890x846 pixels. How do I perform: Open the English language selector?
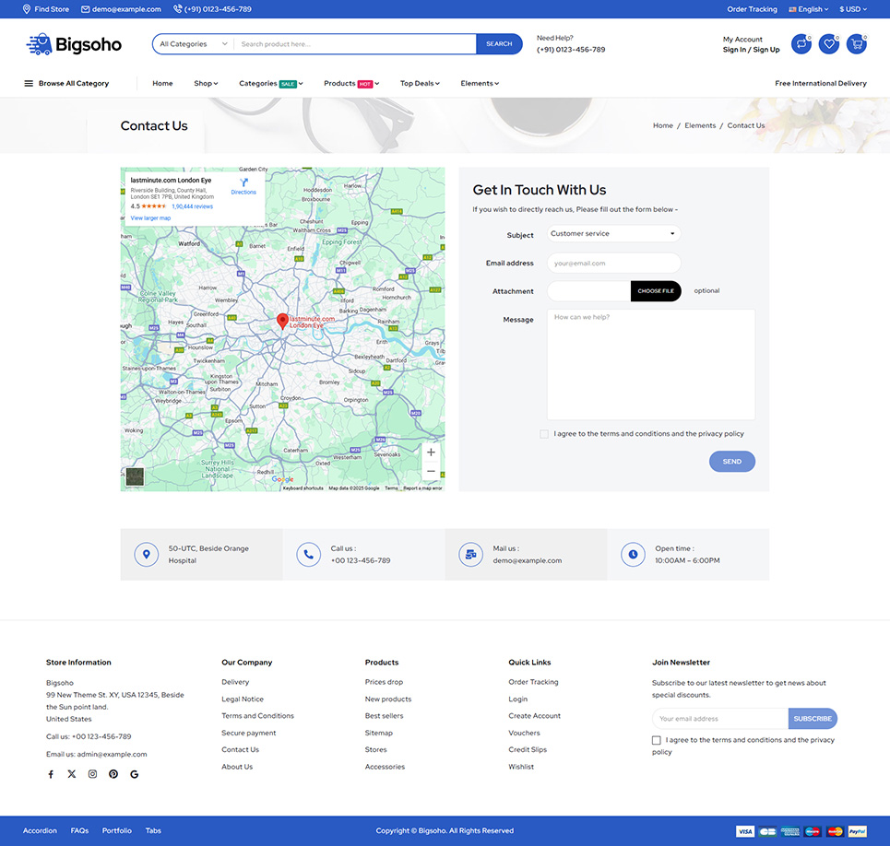809,9
